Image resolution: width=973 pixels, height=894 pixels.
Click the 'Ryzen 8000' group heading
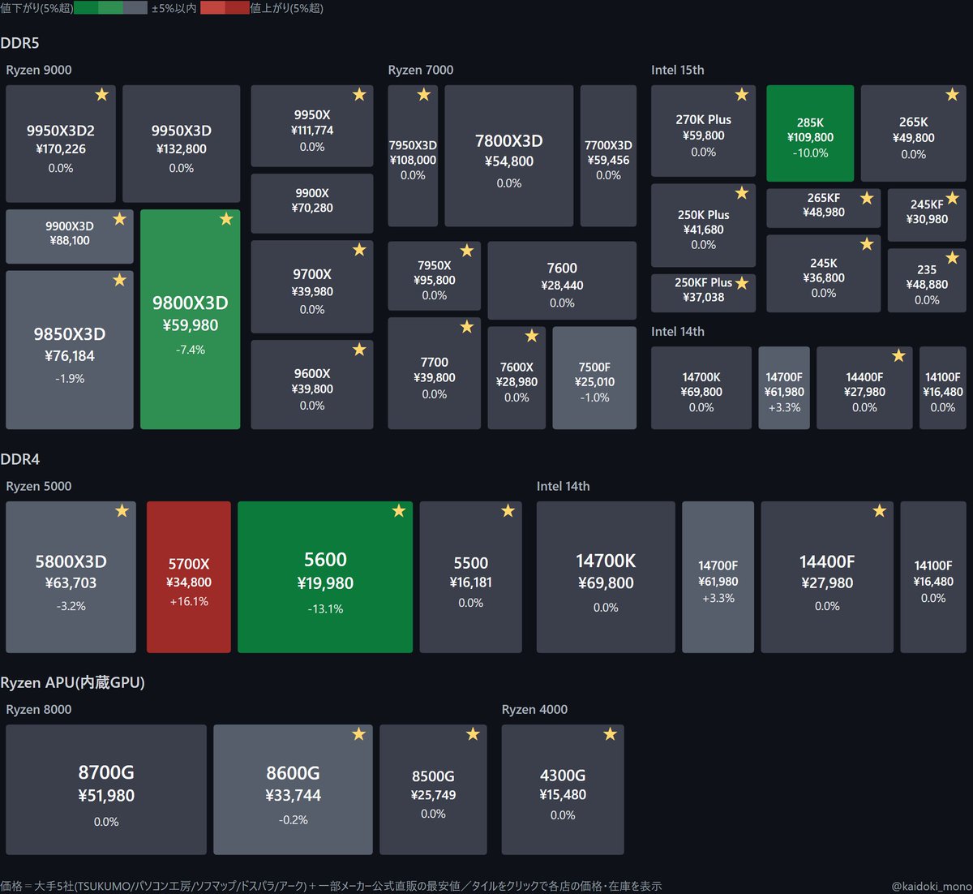pyautogui.click(x=39, y=709)
